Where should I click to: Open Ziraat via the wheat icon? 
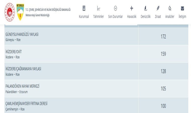point(158,9)
